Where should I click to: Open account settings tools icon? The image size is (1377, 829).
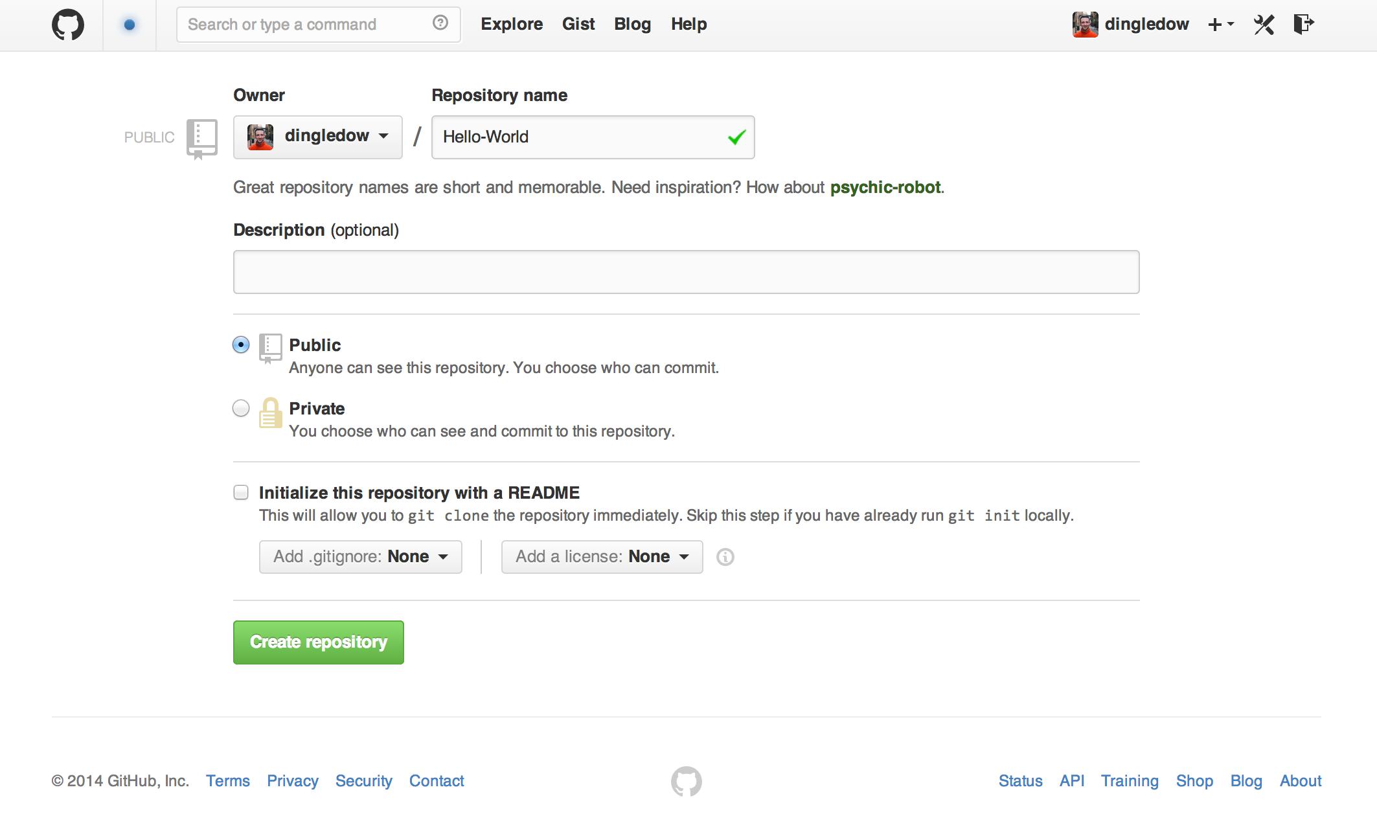[x=1264, y=25]
